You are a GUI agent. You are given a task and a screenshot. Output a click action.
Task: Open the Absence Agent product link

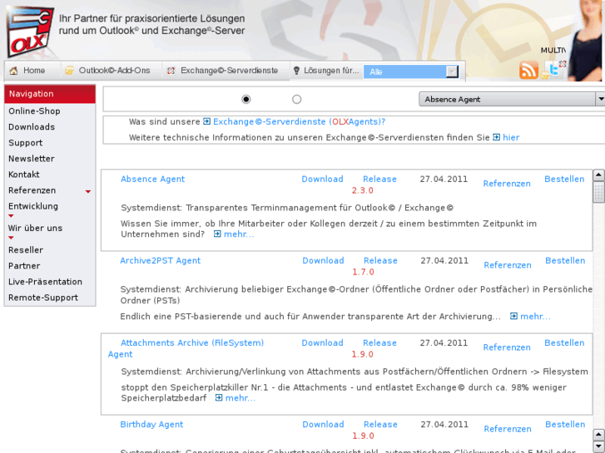[x=153, y=179]
